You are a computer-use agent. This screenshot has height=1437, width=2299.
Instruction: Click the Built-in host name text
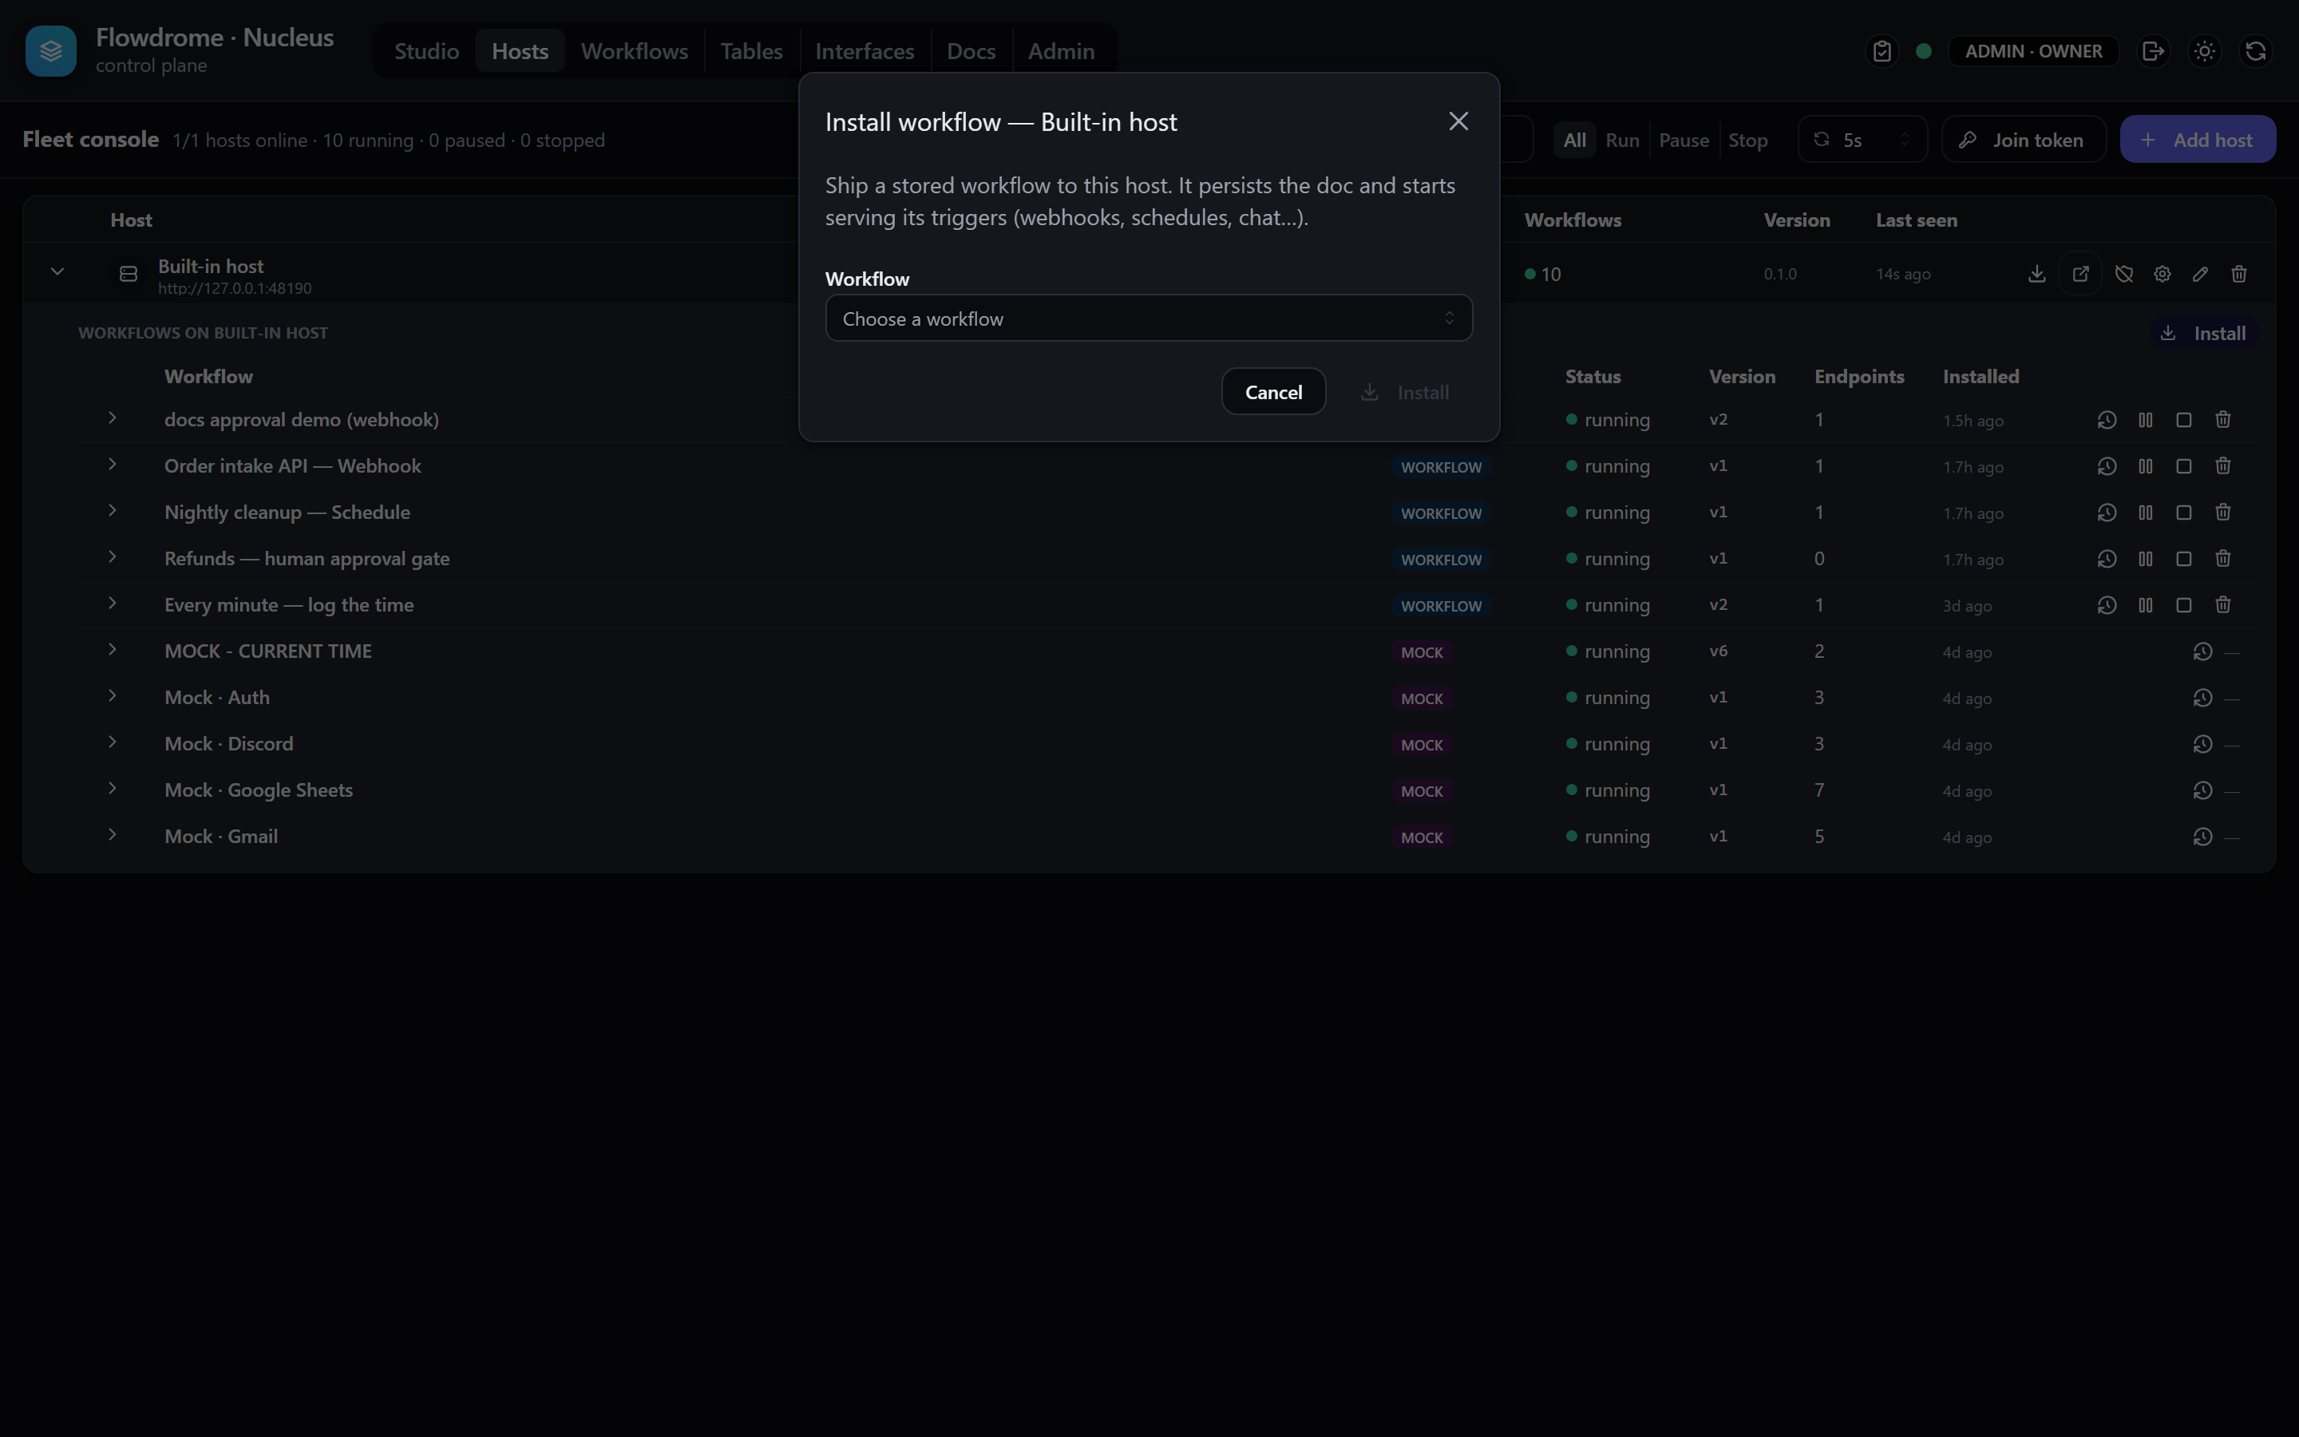tap(211, 266)
